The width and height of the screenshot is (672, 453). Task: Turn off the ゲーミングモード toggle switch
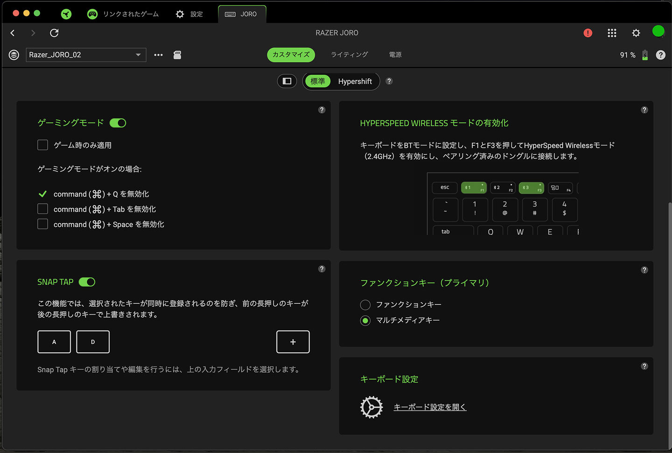[118, 123]
